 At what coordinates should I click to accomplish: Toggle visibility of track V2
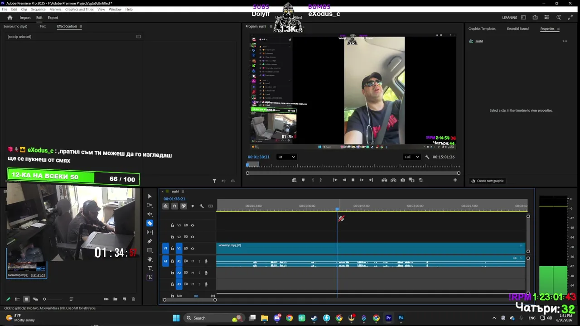192,237
